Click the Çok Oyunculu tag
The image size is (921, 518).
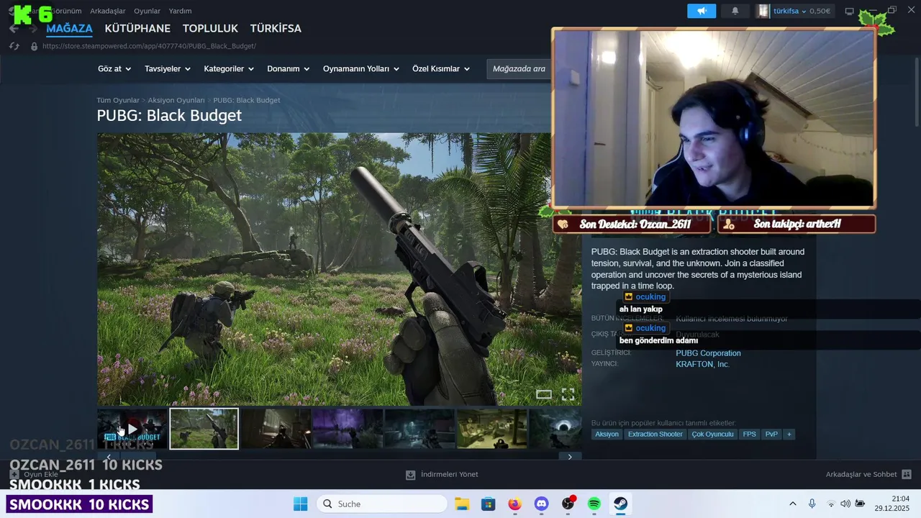(x=712, y=435)
